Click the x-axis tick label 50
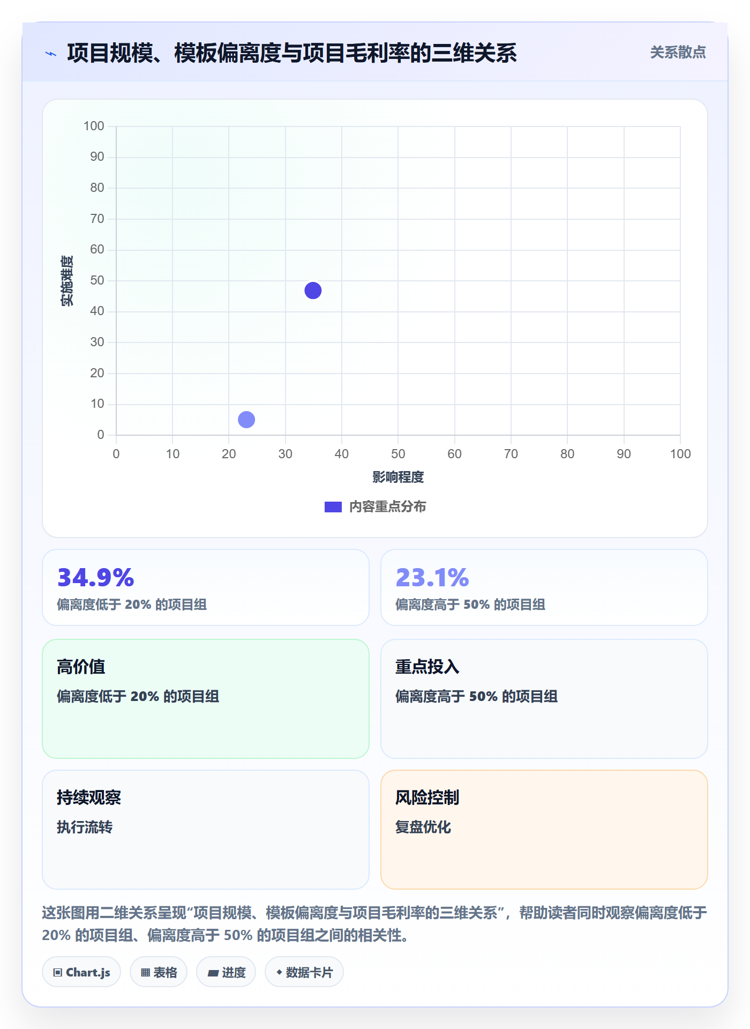Image resolution: width=750 pixels, height=1029 pixels. tap(398, 454)
